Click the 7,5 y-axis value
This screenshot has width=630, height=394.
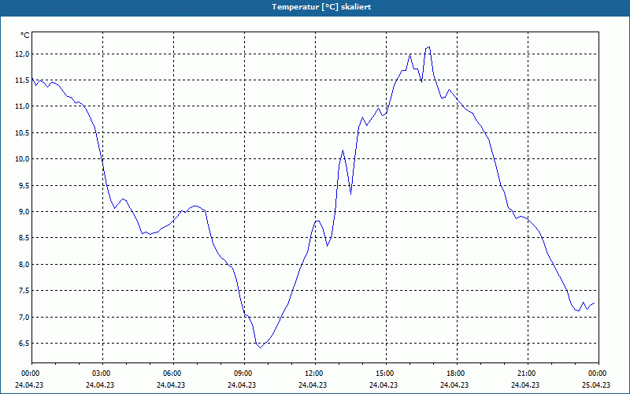tap(24, 290)
